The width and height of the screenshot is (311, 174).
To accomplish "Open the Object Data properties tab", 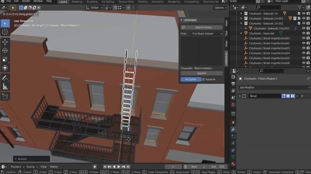I will coord(233,157).
